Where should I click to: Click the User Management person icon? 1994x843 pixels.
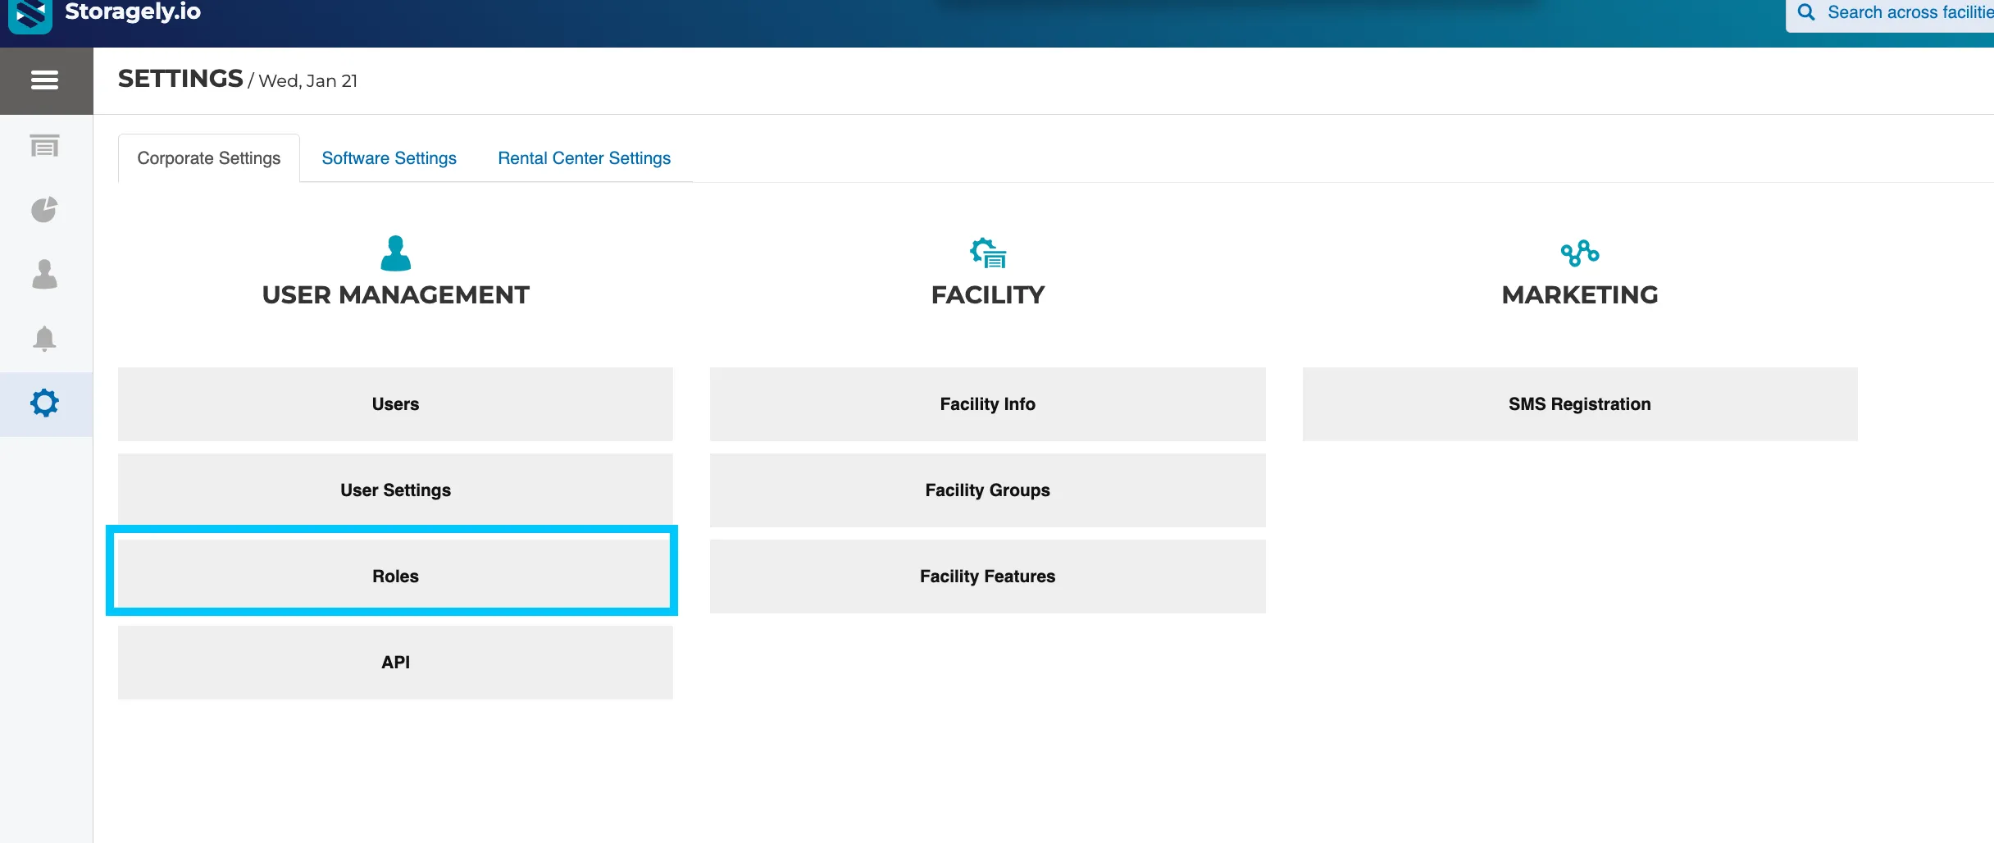tap(396, 253)
